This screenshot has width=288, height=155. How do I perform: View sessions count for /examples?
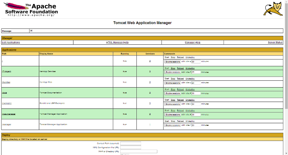(150, 103)
